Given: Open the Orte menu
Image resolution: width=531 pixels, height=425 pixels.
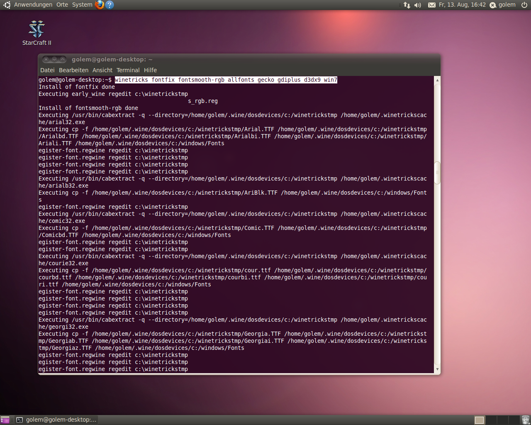Looking at the screenshot, I should pyautogui.click(x=62, y=5).
